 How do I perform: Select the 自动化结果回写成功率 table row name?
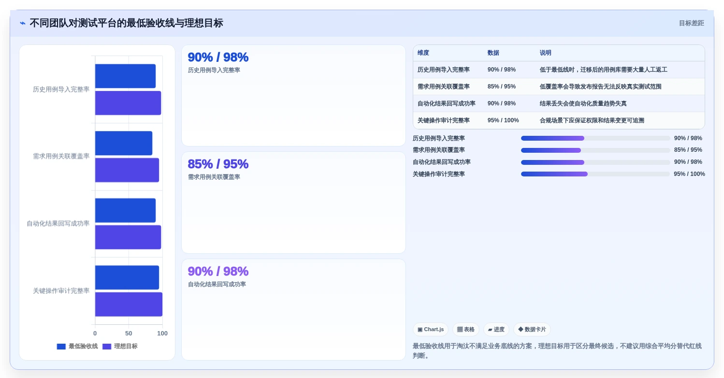[x=447, y=103]
